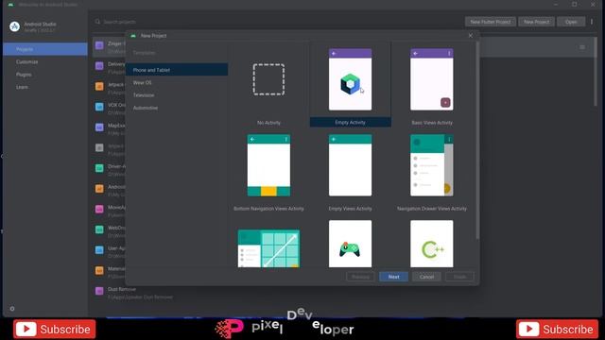Click the New Flutter Project button
605x340 pixels.
(x=490, y=22)
